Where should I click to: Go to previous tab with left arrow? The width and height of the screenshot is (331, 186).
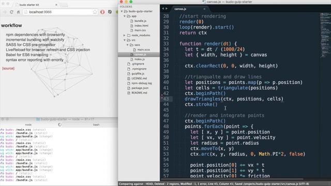(163, 9)
